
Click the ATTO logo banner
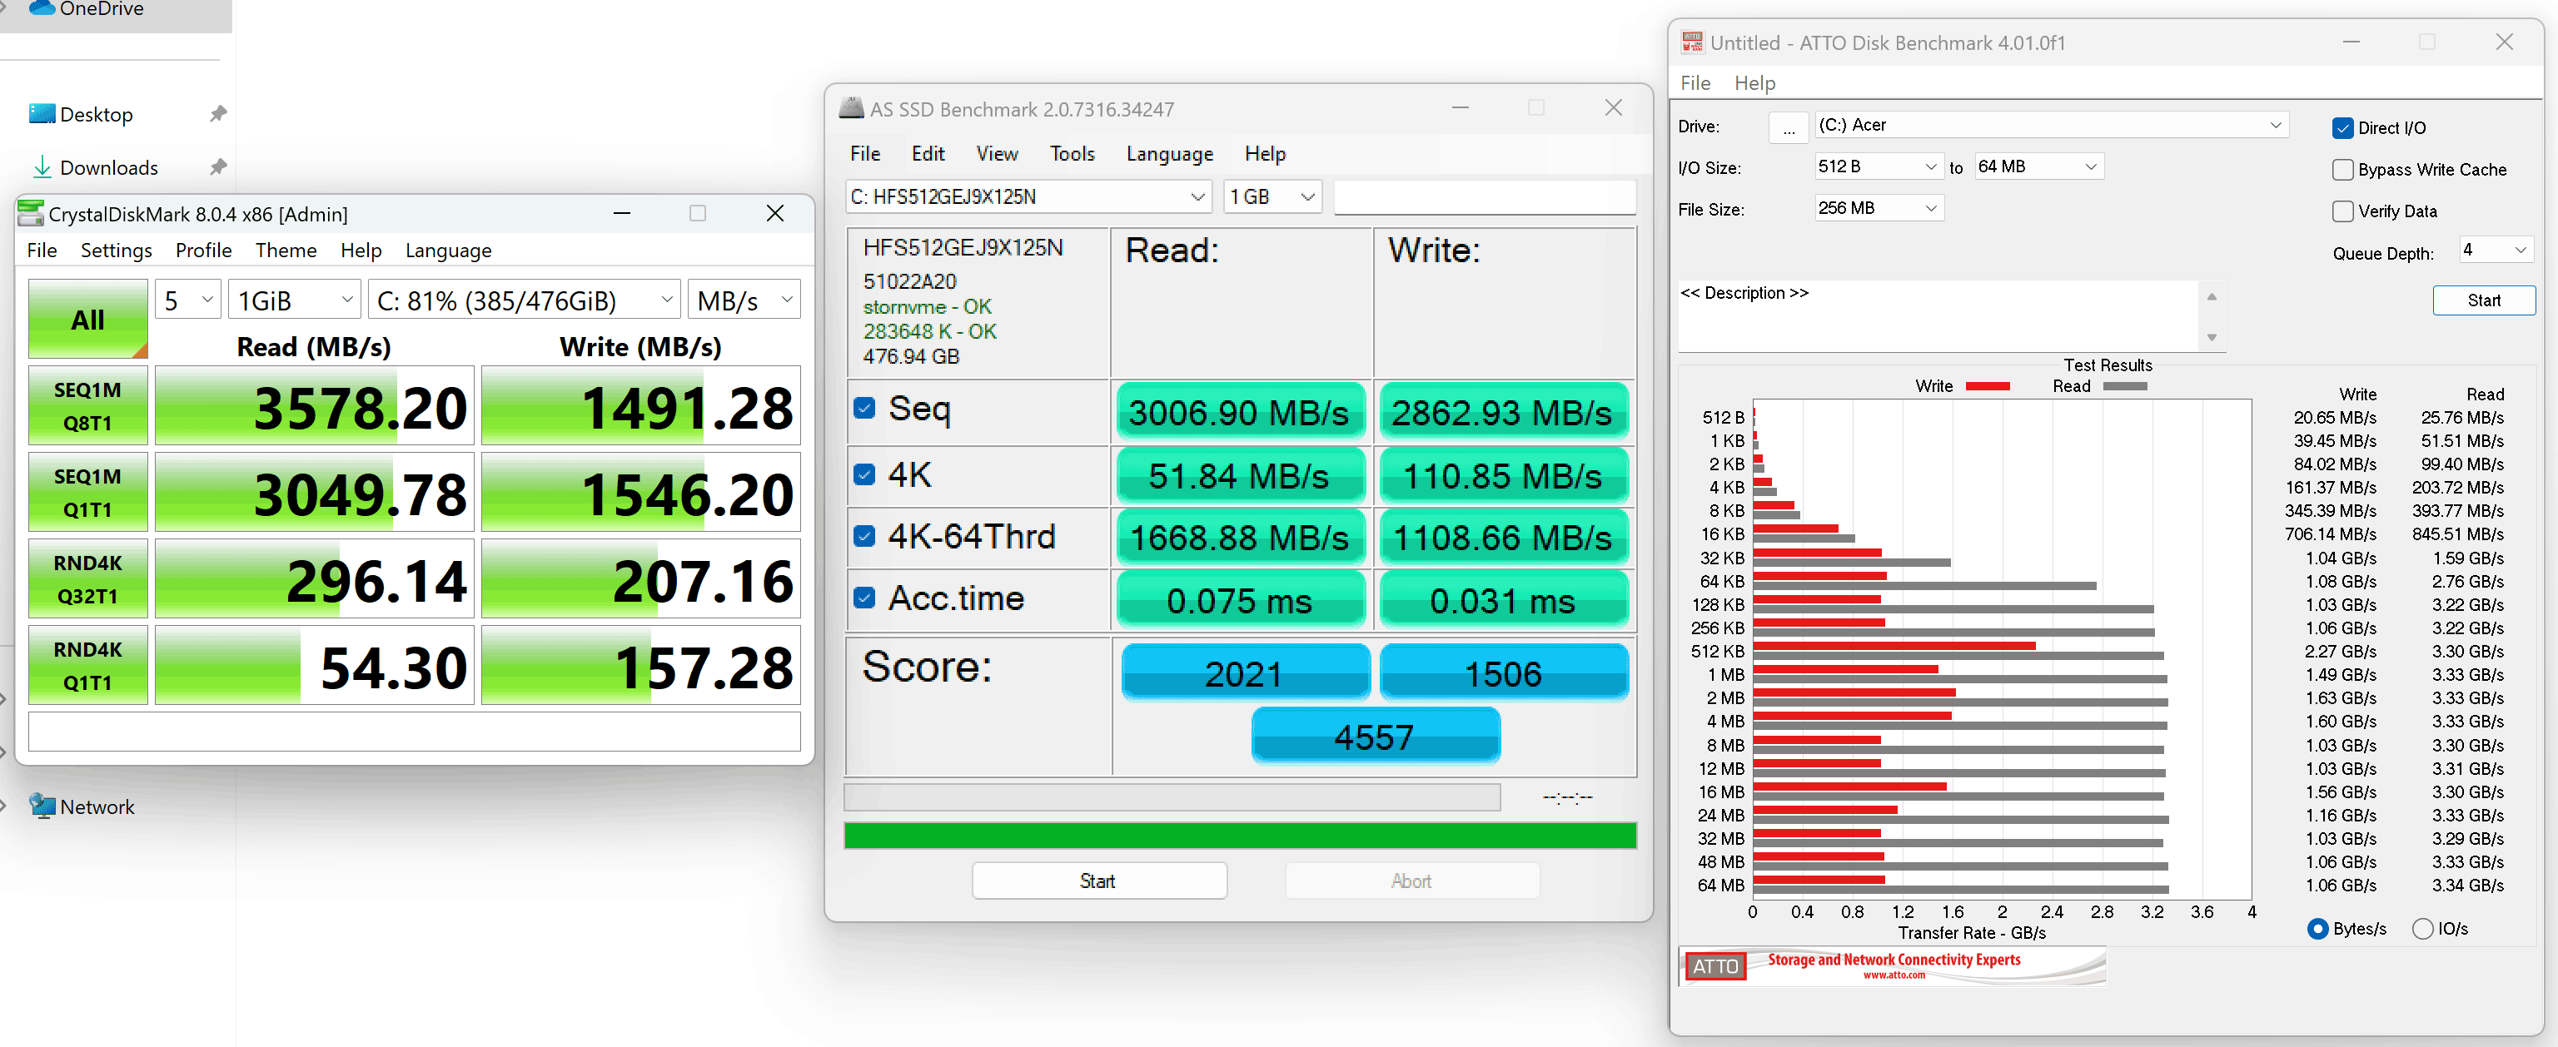pos(1892,965)
